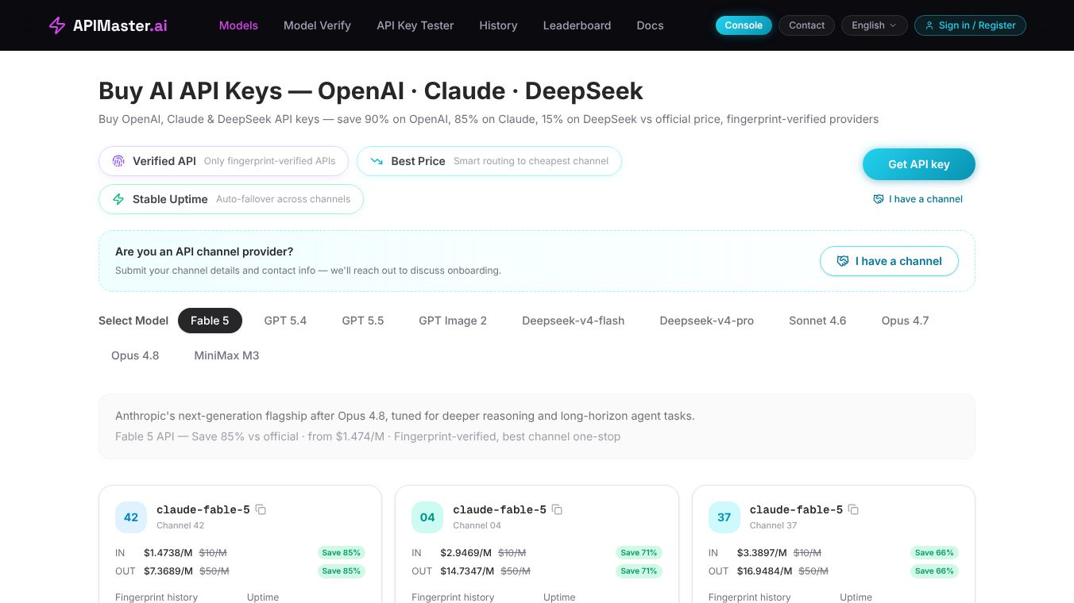Click the APIMaster.ai lightning logo icon

point(57,25)
